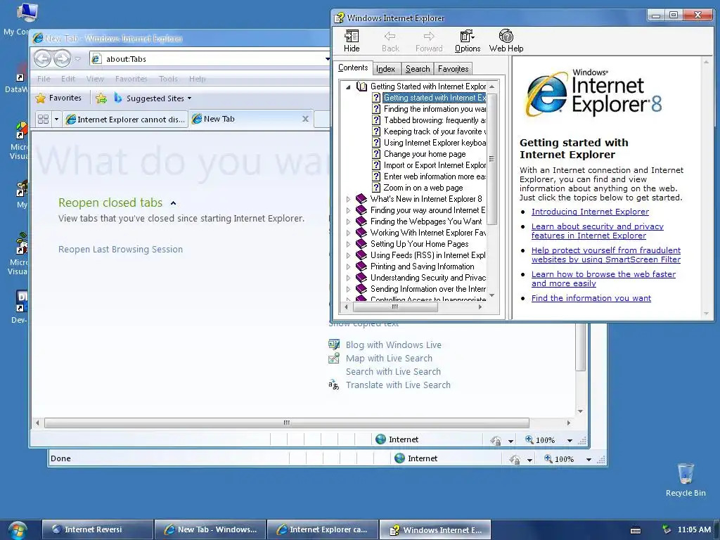Image resolution: width=720 pixels, height=540 pixels.
Task: Collapse Getting Started with Internet Explorer book
Action: (348, 86)
